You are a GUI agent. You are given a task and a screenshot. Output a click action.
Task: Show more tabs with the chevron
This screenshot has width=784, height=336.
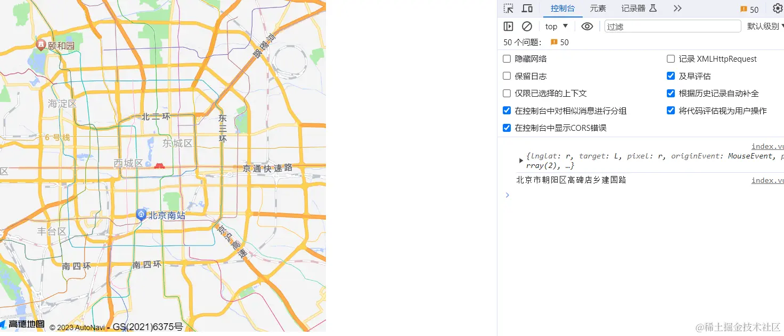(x=677, y=9)
